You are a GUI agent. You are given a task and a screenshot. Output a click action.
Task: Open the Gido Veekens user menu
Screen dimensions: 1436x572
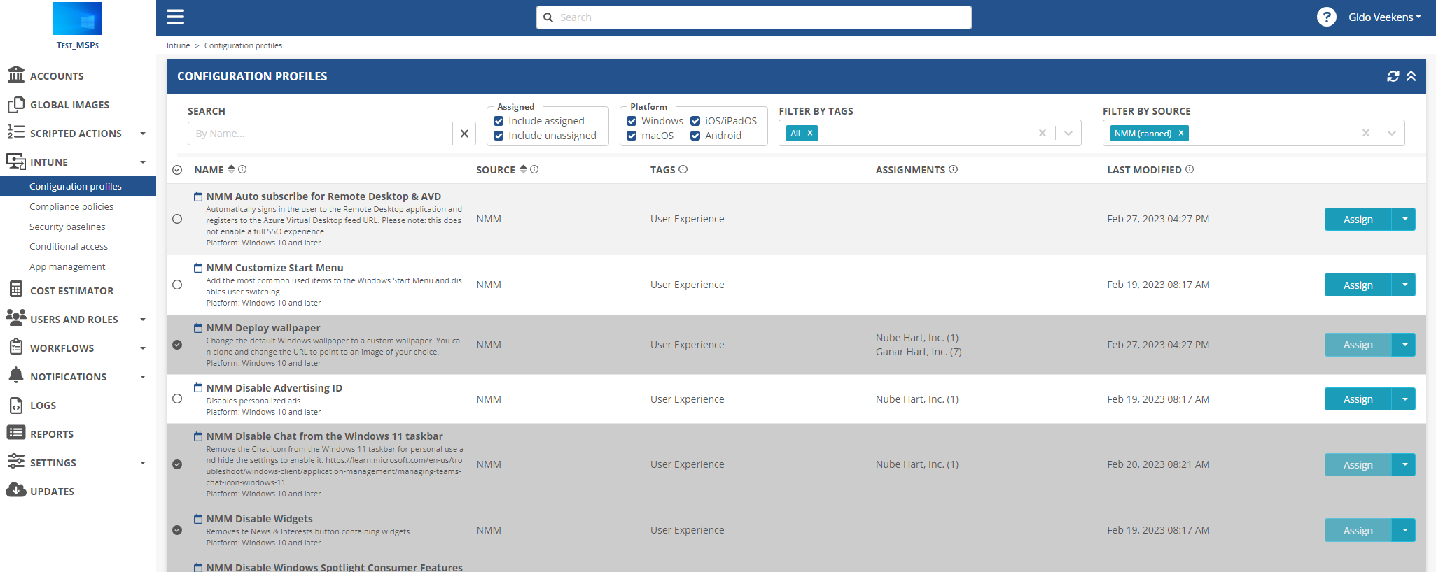click(x=1384, y=17)
